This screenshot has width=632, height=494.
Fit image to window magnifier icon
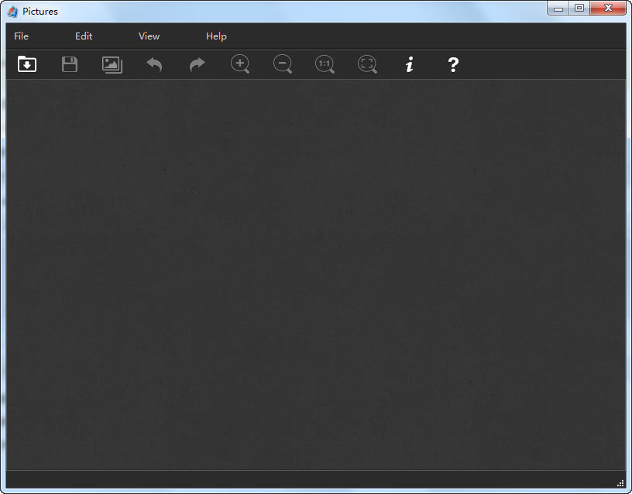tap(367, 64)
